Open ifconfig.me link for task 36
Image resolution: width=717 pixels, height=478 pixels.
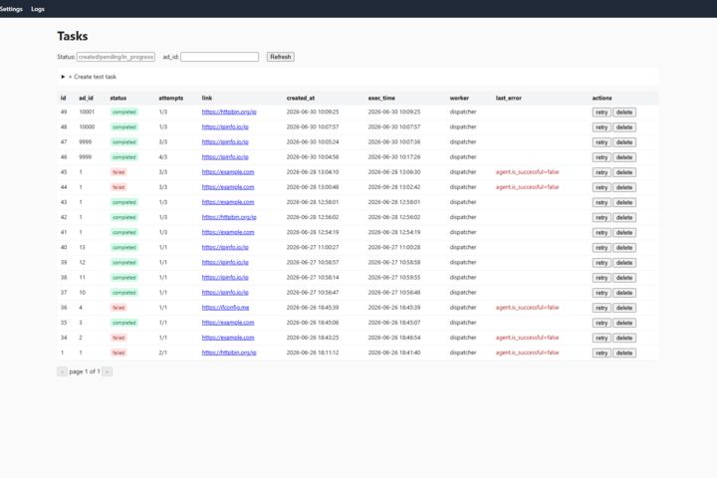(225, 308)
